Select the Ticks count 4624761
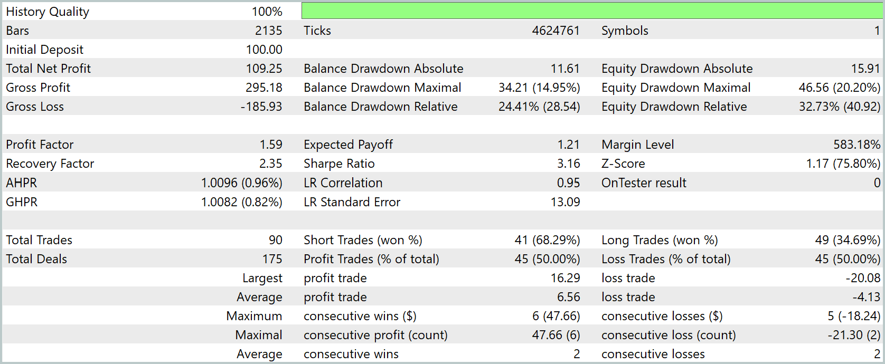 click(556, 31)
